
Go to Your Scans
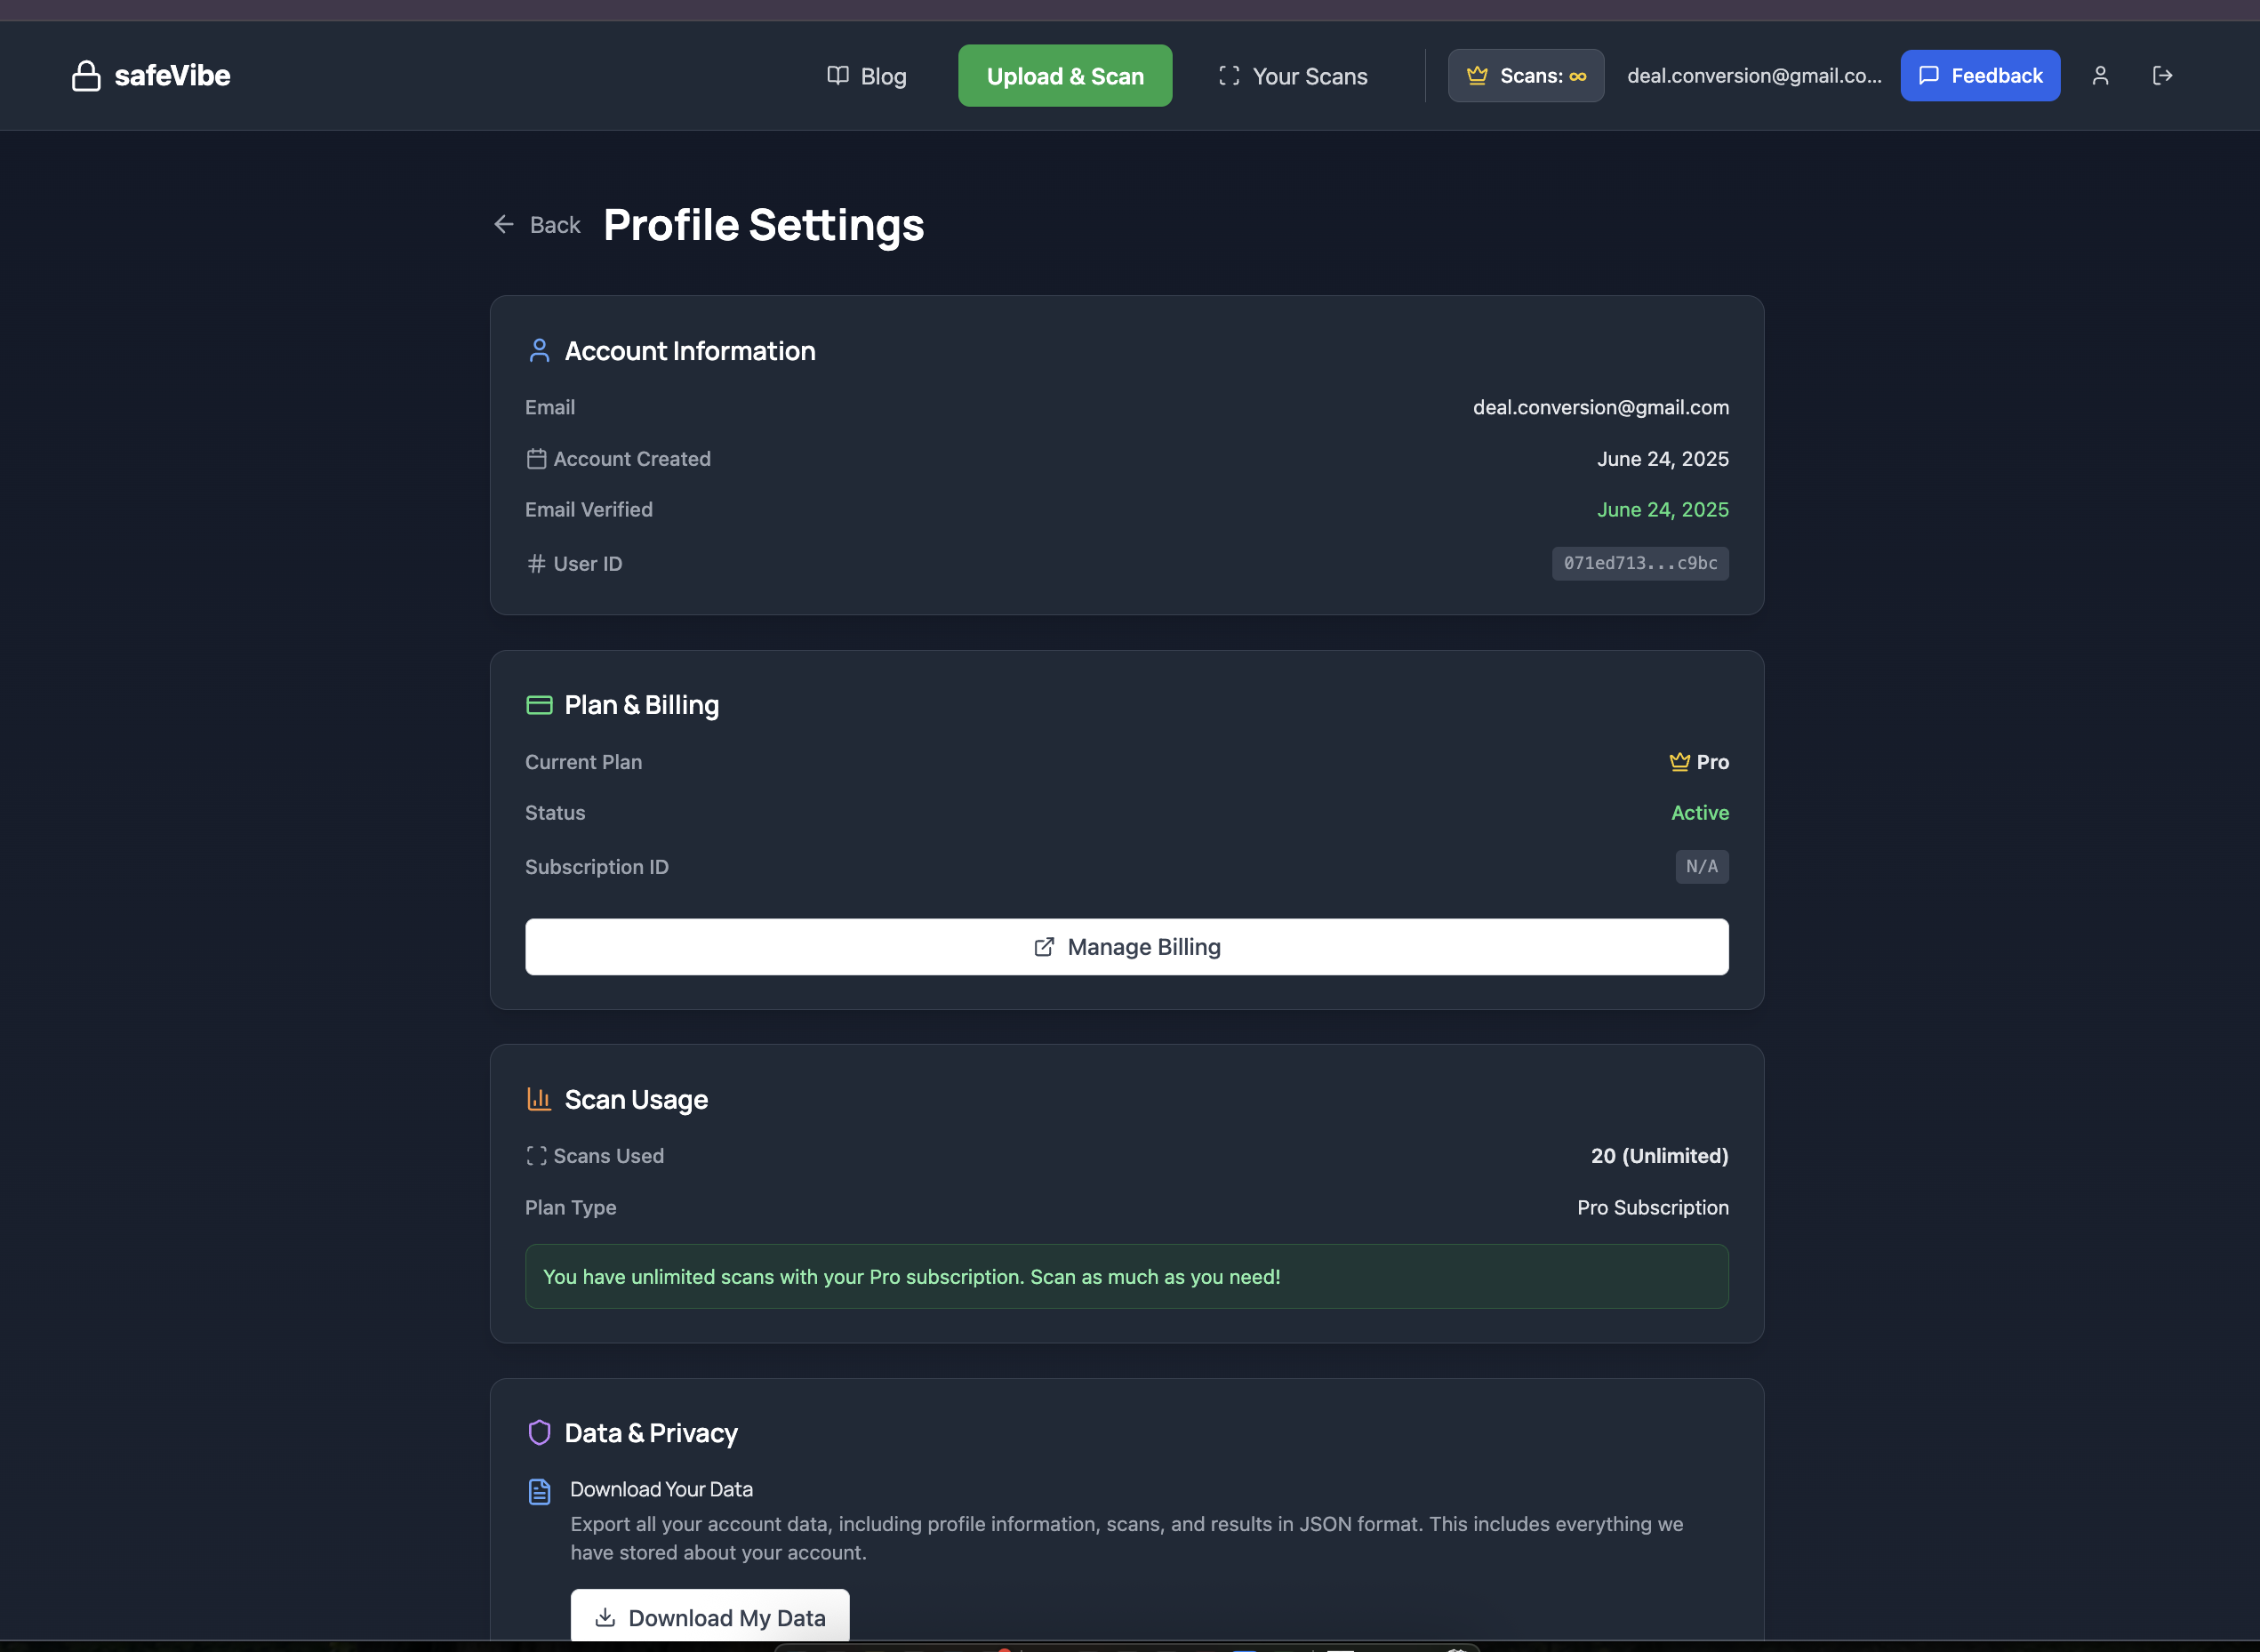click(1293, 76)
